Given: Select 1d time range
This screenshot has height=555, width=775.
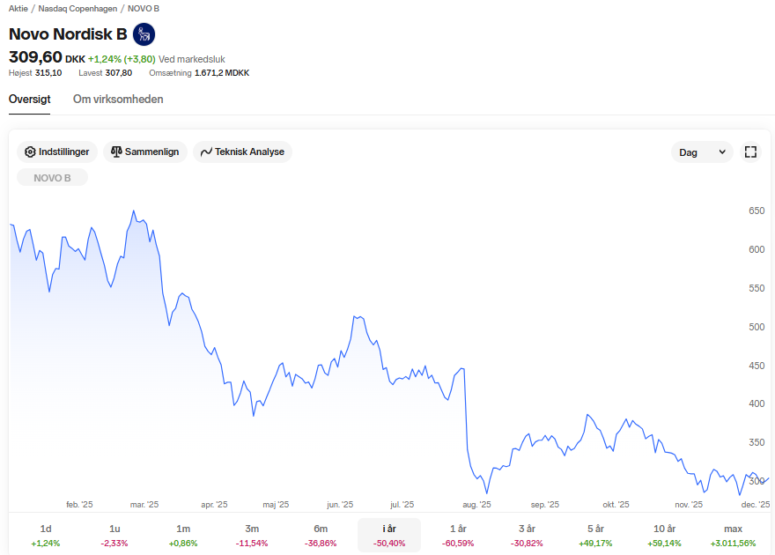Looking at the screenshot, I should pos(46,536).
